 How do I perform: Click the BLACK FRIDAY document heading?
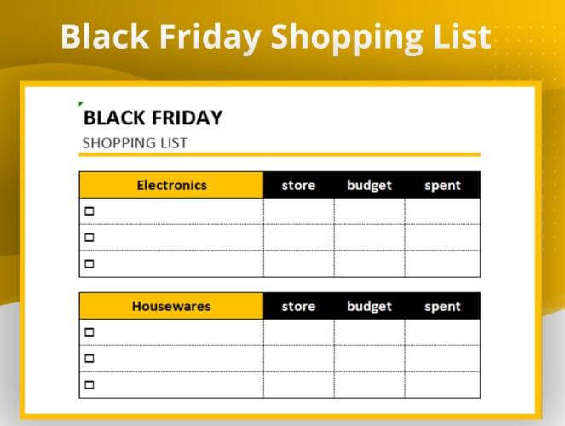click(153, 118)
